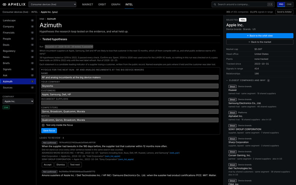Click the Customers input field
296x185 pixels.
(x=130, y=94)
